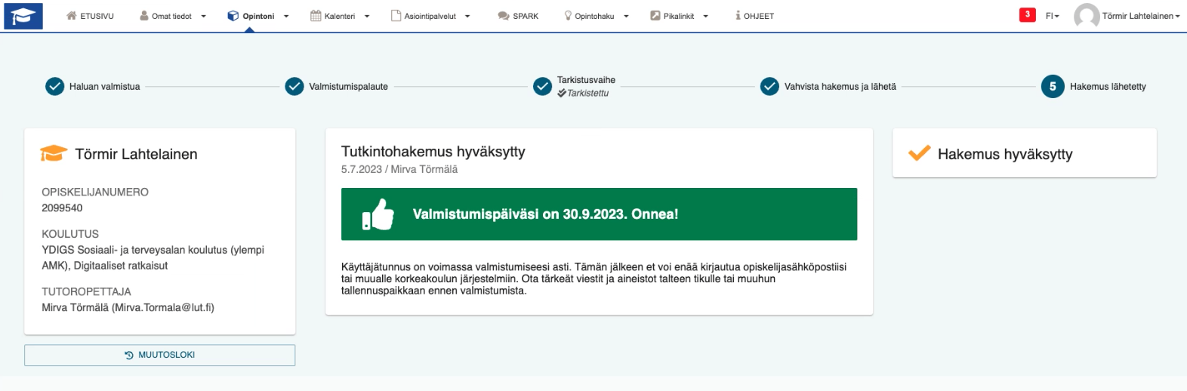
Task: Click the tutor Mirva Törmälä email line
Action: (x=128, y=307)
